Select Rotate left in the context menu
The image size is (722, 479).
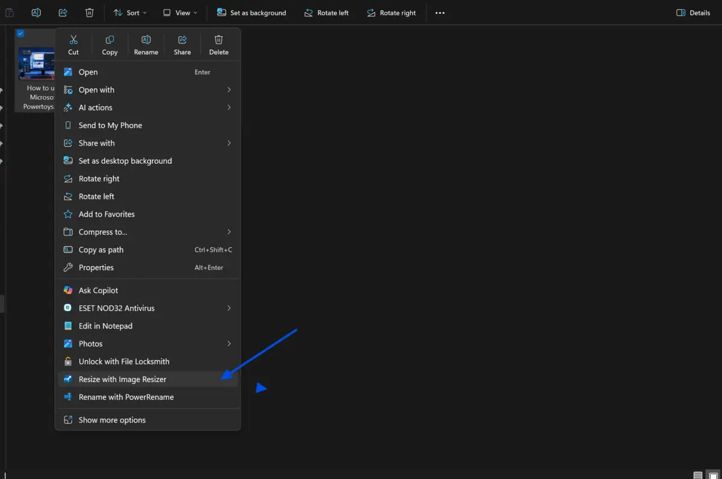(x=147, y=196)
